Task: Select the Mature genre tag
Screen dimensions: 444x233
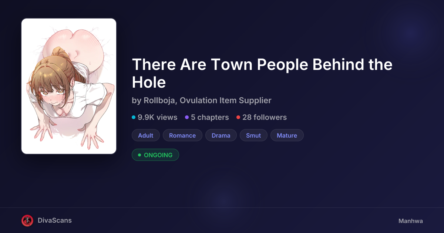Action: (x=287, y=135)
